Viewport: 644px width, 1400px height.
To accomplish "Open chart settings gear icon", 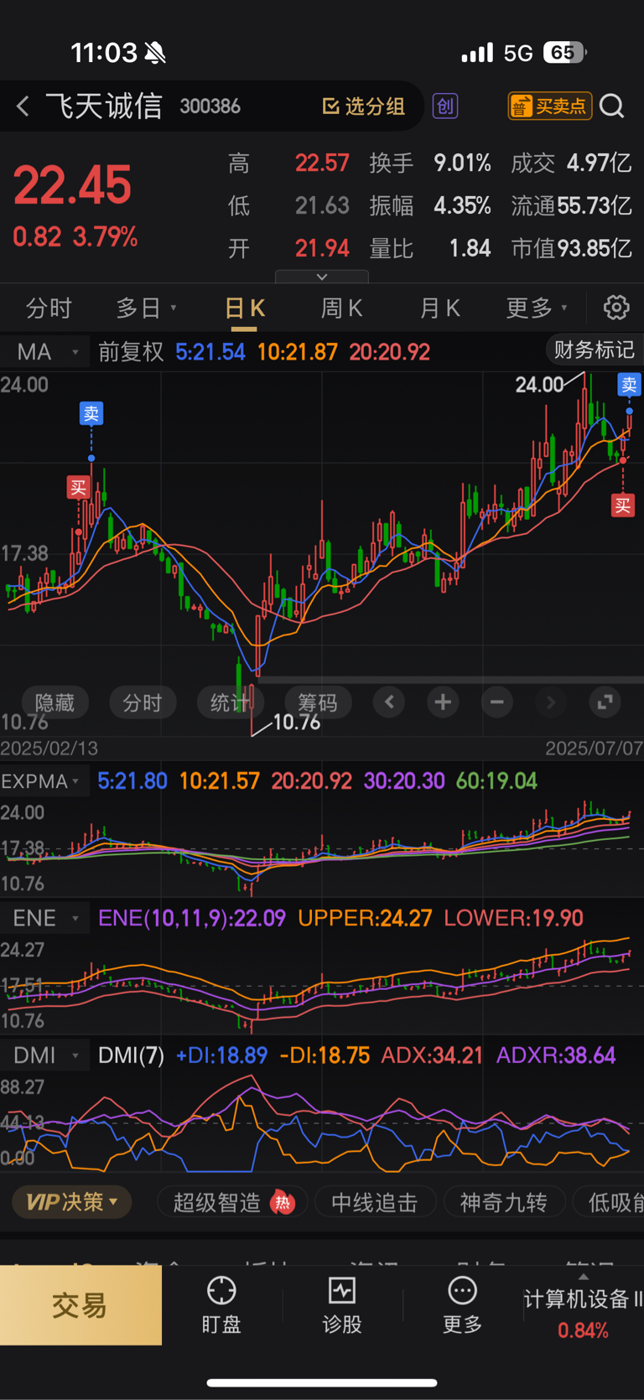I will 616,308.
